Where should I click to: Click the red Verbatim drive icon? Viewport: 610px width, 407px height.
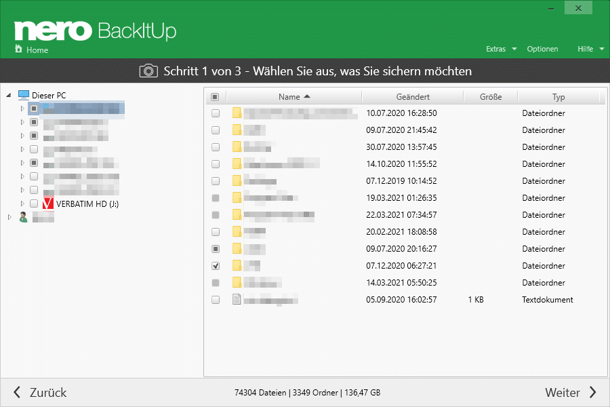(x=47, y=203)
